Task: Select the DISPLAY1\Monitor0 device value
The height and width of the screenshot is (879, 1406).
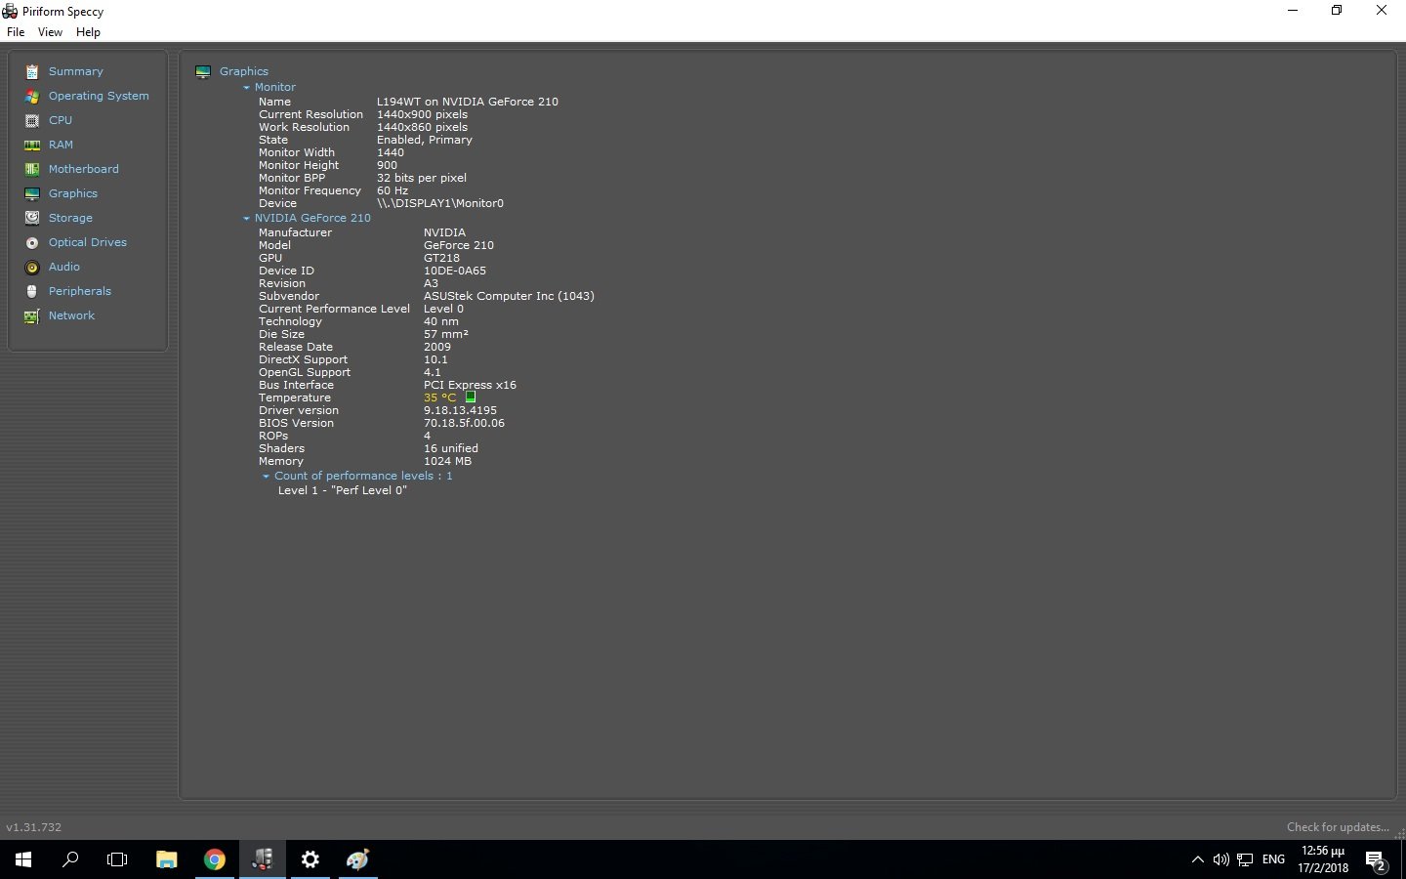Action: 440,203
